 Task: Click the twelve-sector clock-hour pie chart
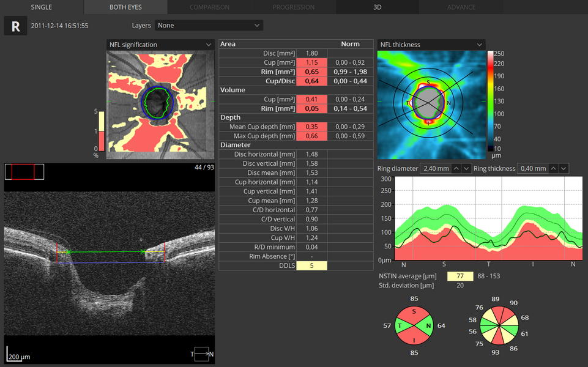498,326
